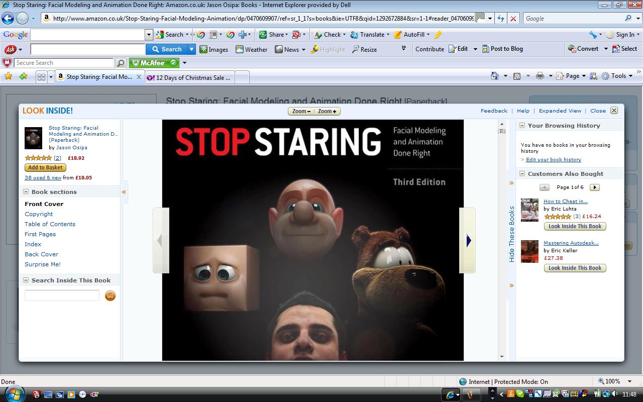Image resolution: width=643 pixels, height=402 pixels.
Task: Click the orange GO search button
Action: [x=110, y=295]
